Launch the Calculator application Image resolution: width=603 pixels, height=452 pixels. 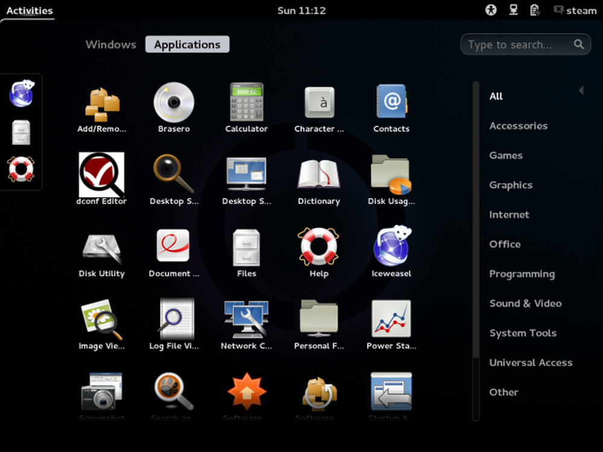[x=246, y=107]
